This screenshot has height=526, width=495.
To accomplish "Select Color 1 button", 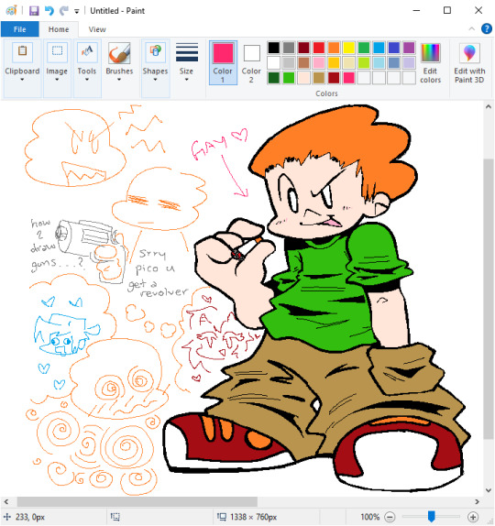I will (223, 62).
